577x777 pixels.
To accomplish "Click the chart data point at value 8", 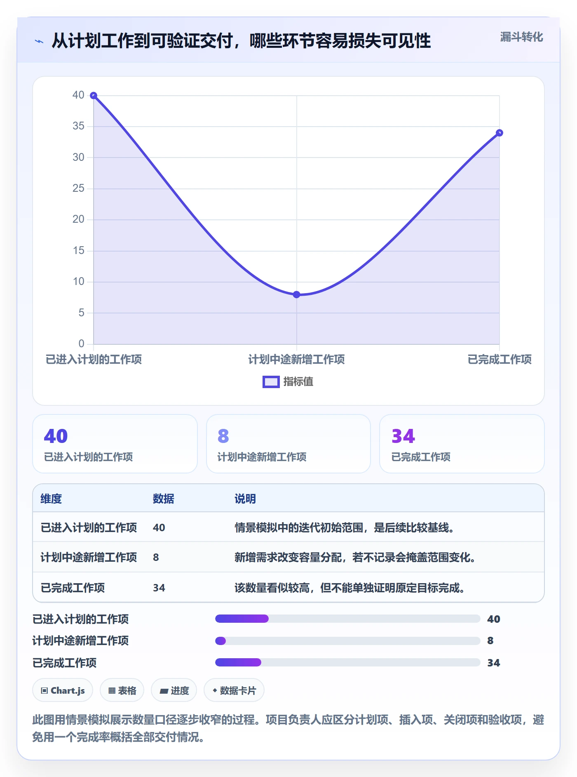I will [x=297, y=294].
